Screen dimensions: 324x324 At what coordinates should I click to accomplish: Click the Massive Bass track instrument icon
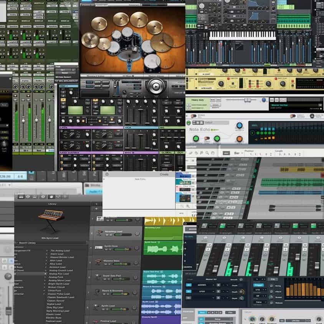click(x=98, y=262)
